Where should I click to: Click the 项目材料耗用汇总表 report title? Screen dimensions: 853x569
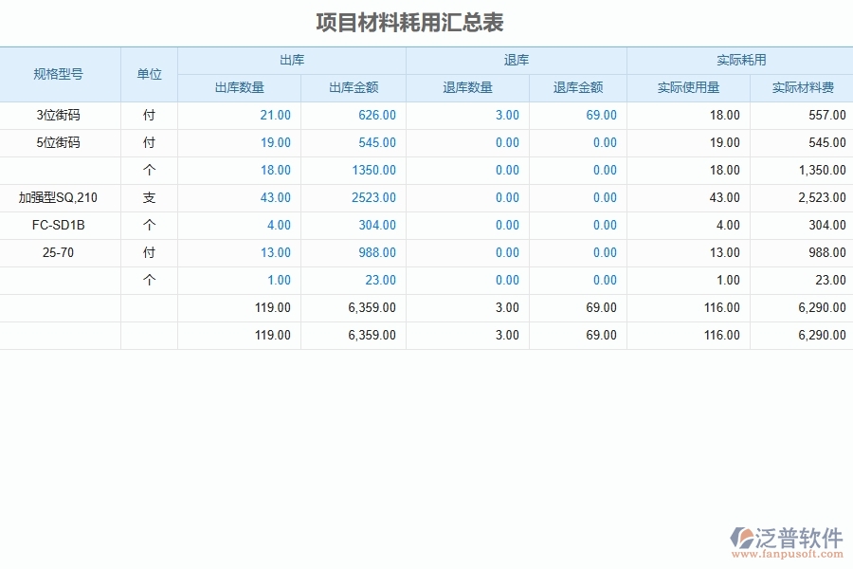[411, 23]
